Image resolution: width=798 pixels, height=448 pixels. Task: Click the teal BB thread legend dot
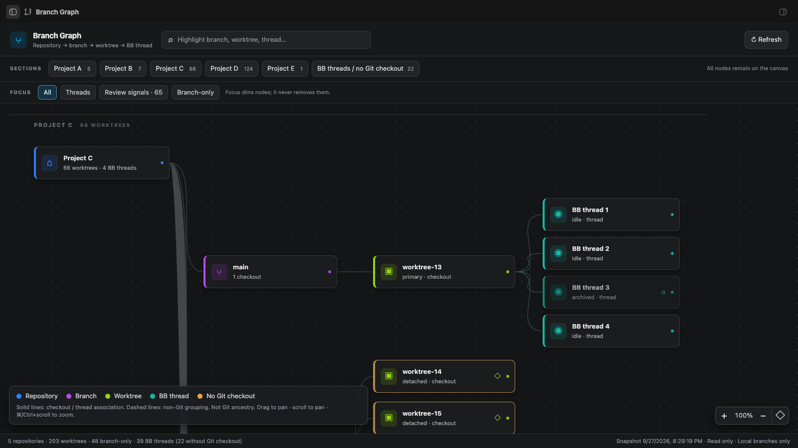coord(153,396)
